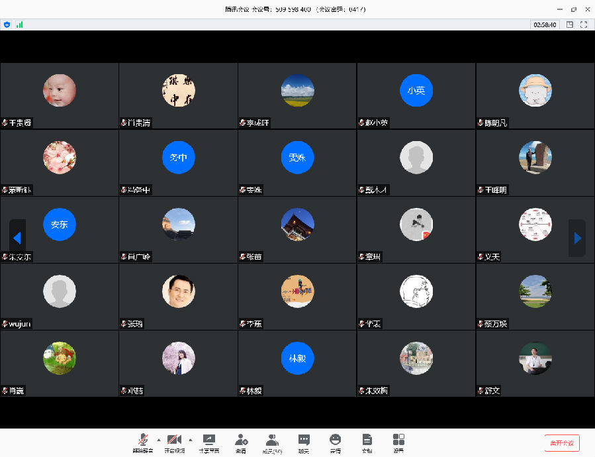Open the documents icon
Viewport: 595px width, 457px height.
pos(367,442)
